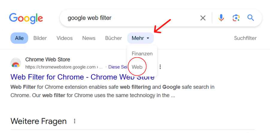Viewport: 270px width, 133px height.
Task: Show Bücher search results
Action: 113,38
